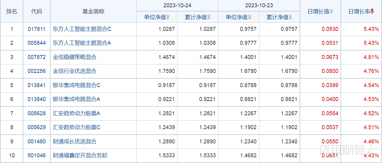382x163 pixels.
Task: Open fund code 005629 link
Action: point(37,127)
